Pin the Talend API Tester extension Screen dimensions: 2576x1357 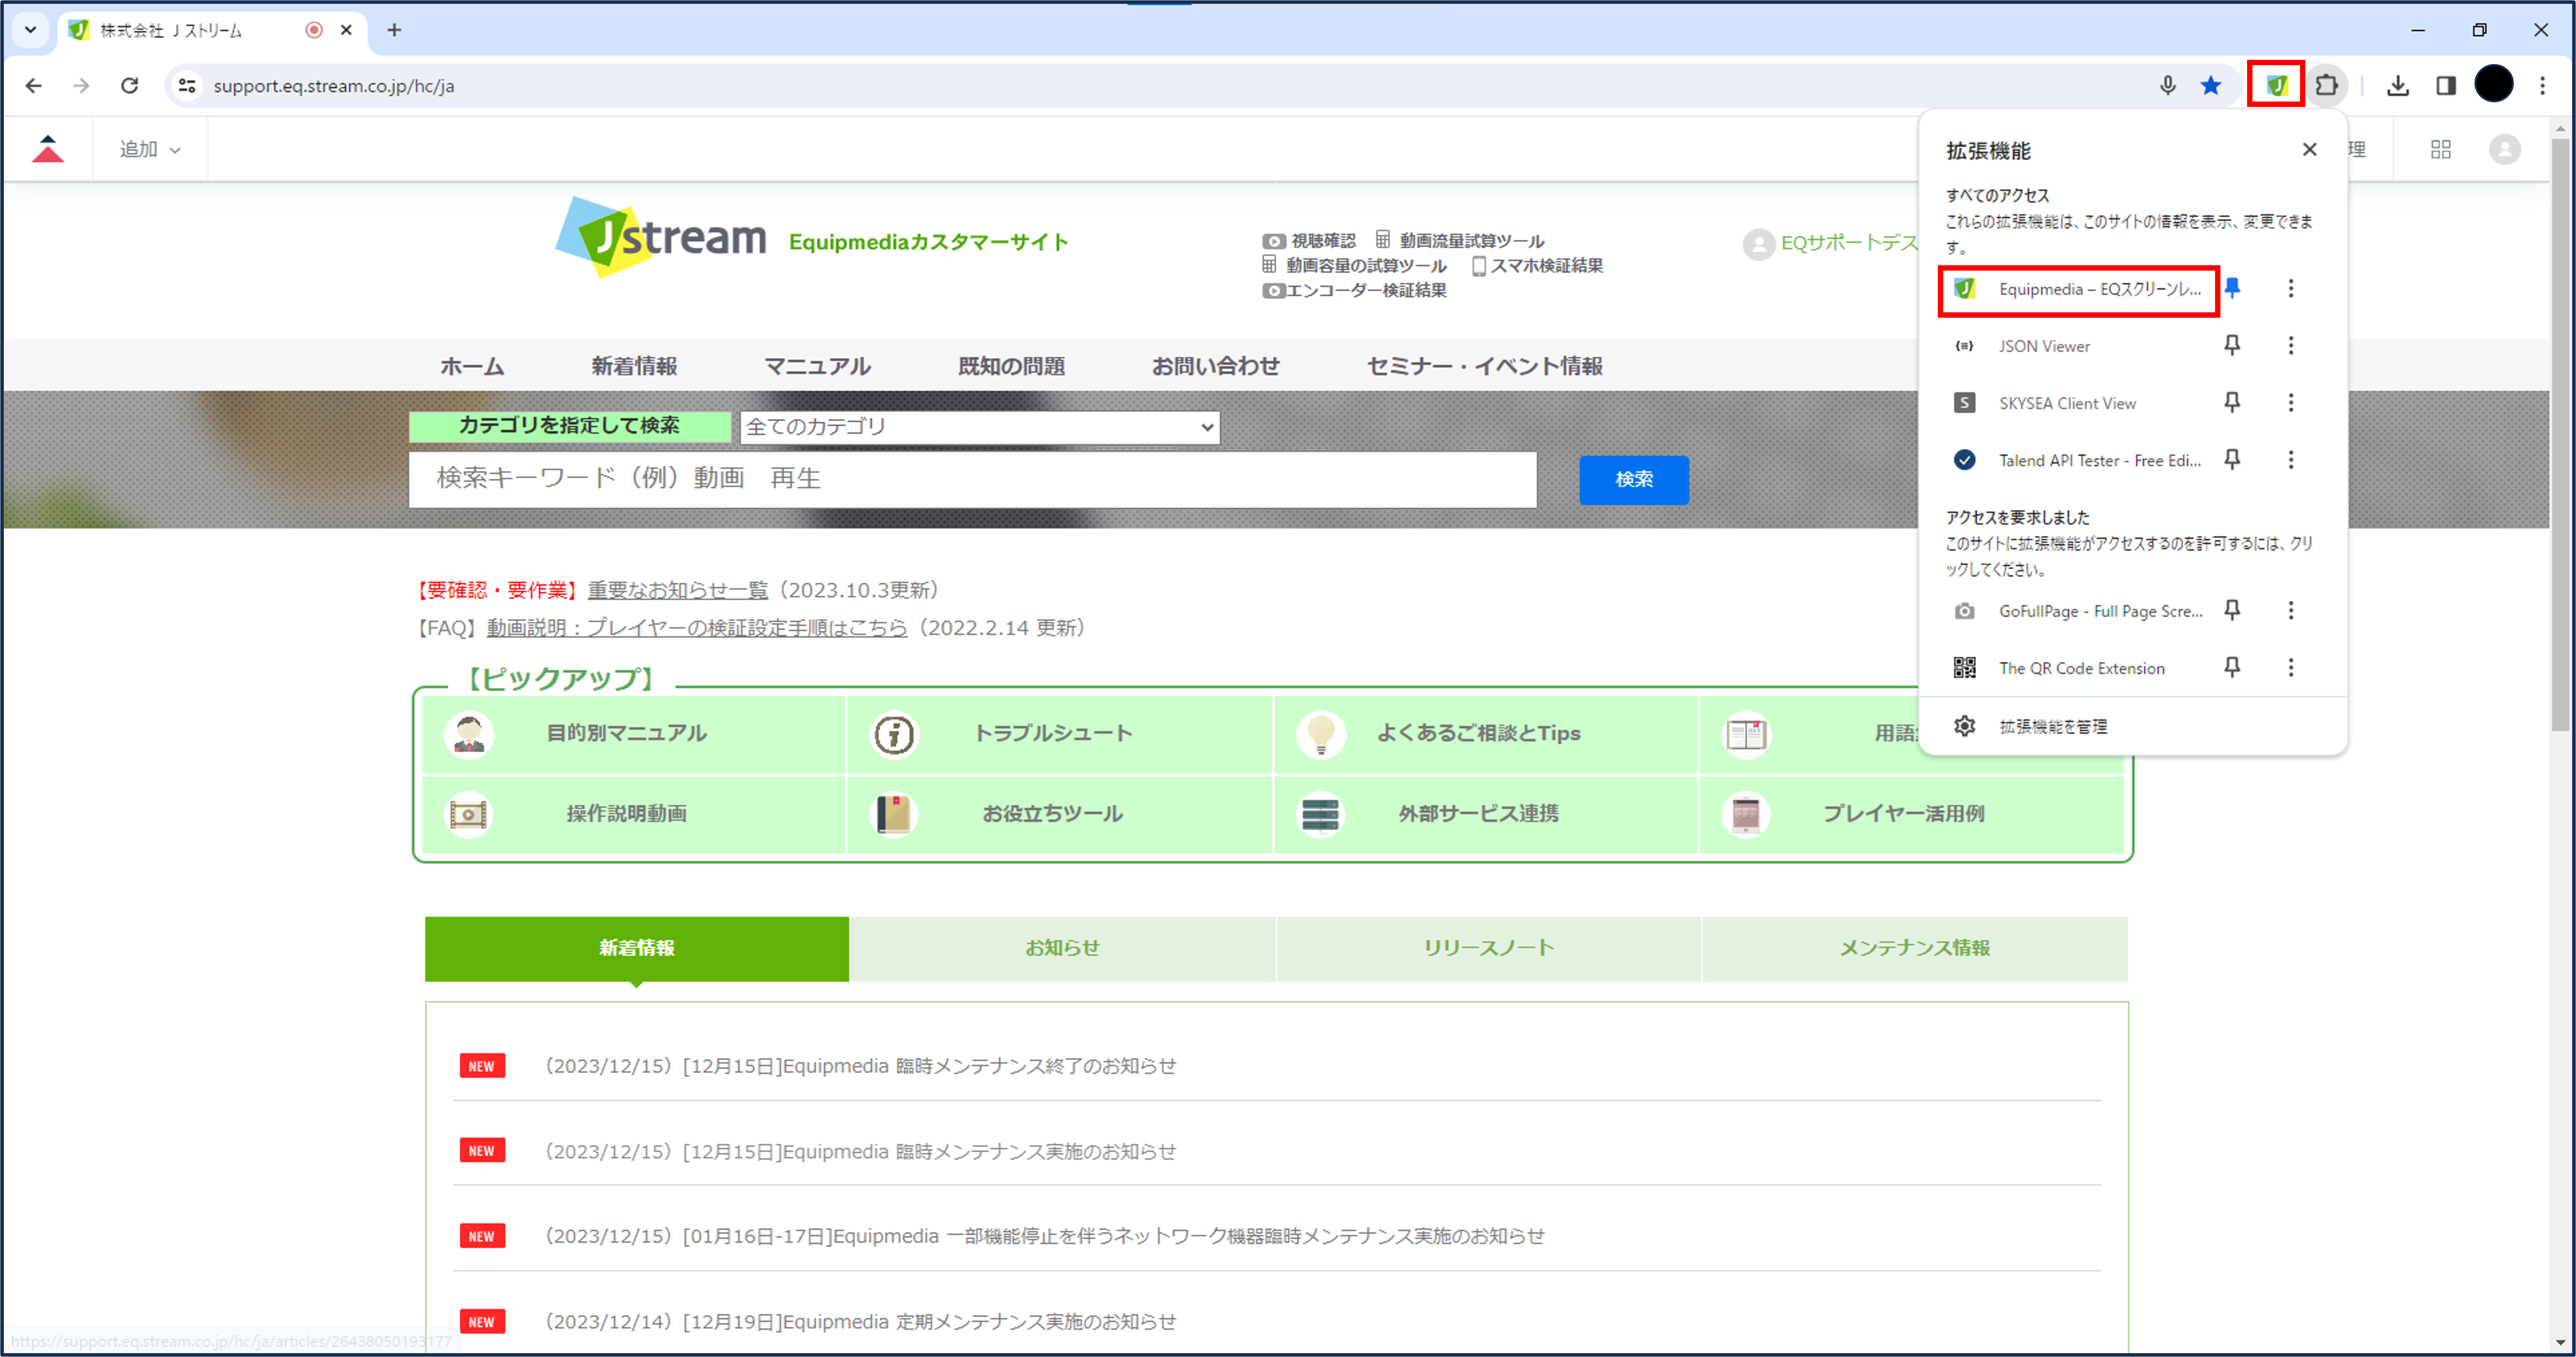coord(2232,459)
